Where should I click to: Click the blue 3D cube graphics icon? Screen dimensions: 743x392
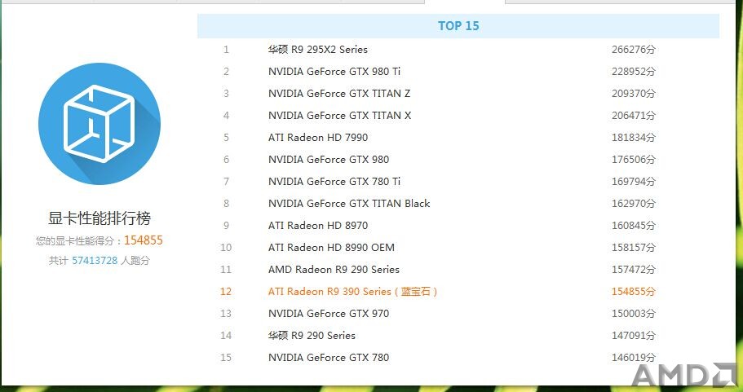(100, 124)
